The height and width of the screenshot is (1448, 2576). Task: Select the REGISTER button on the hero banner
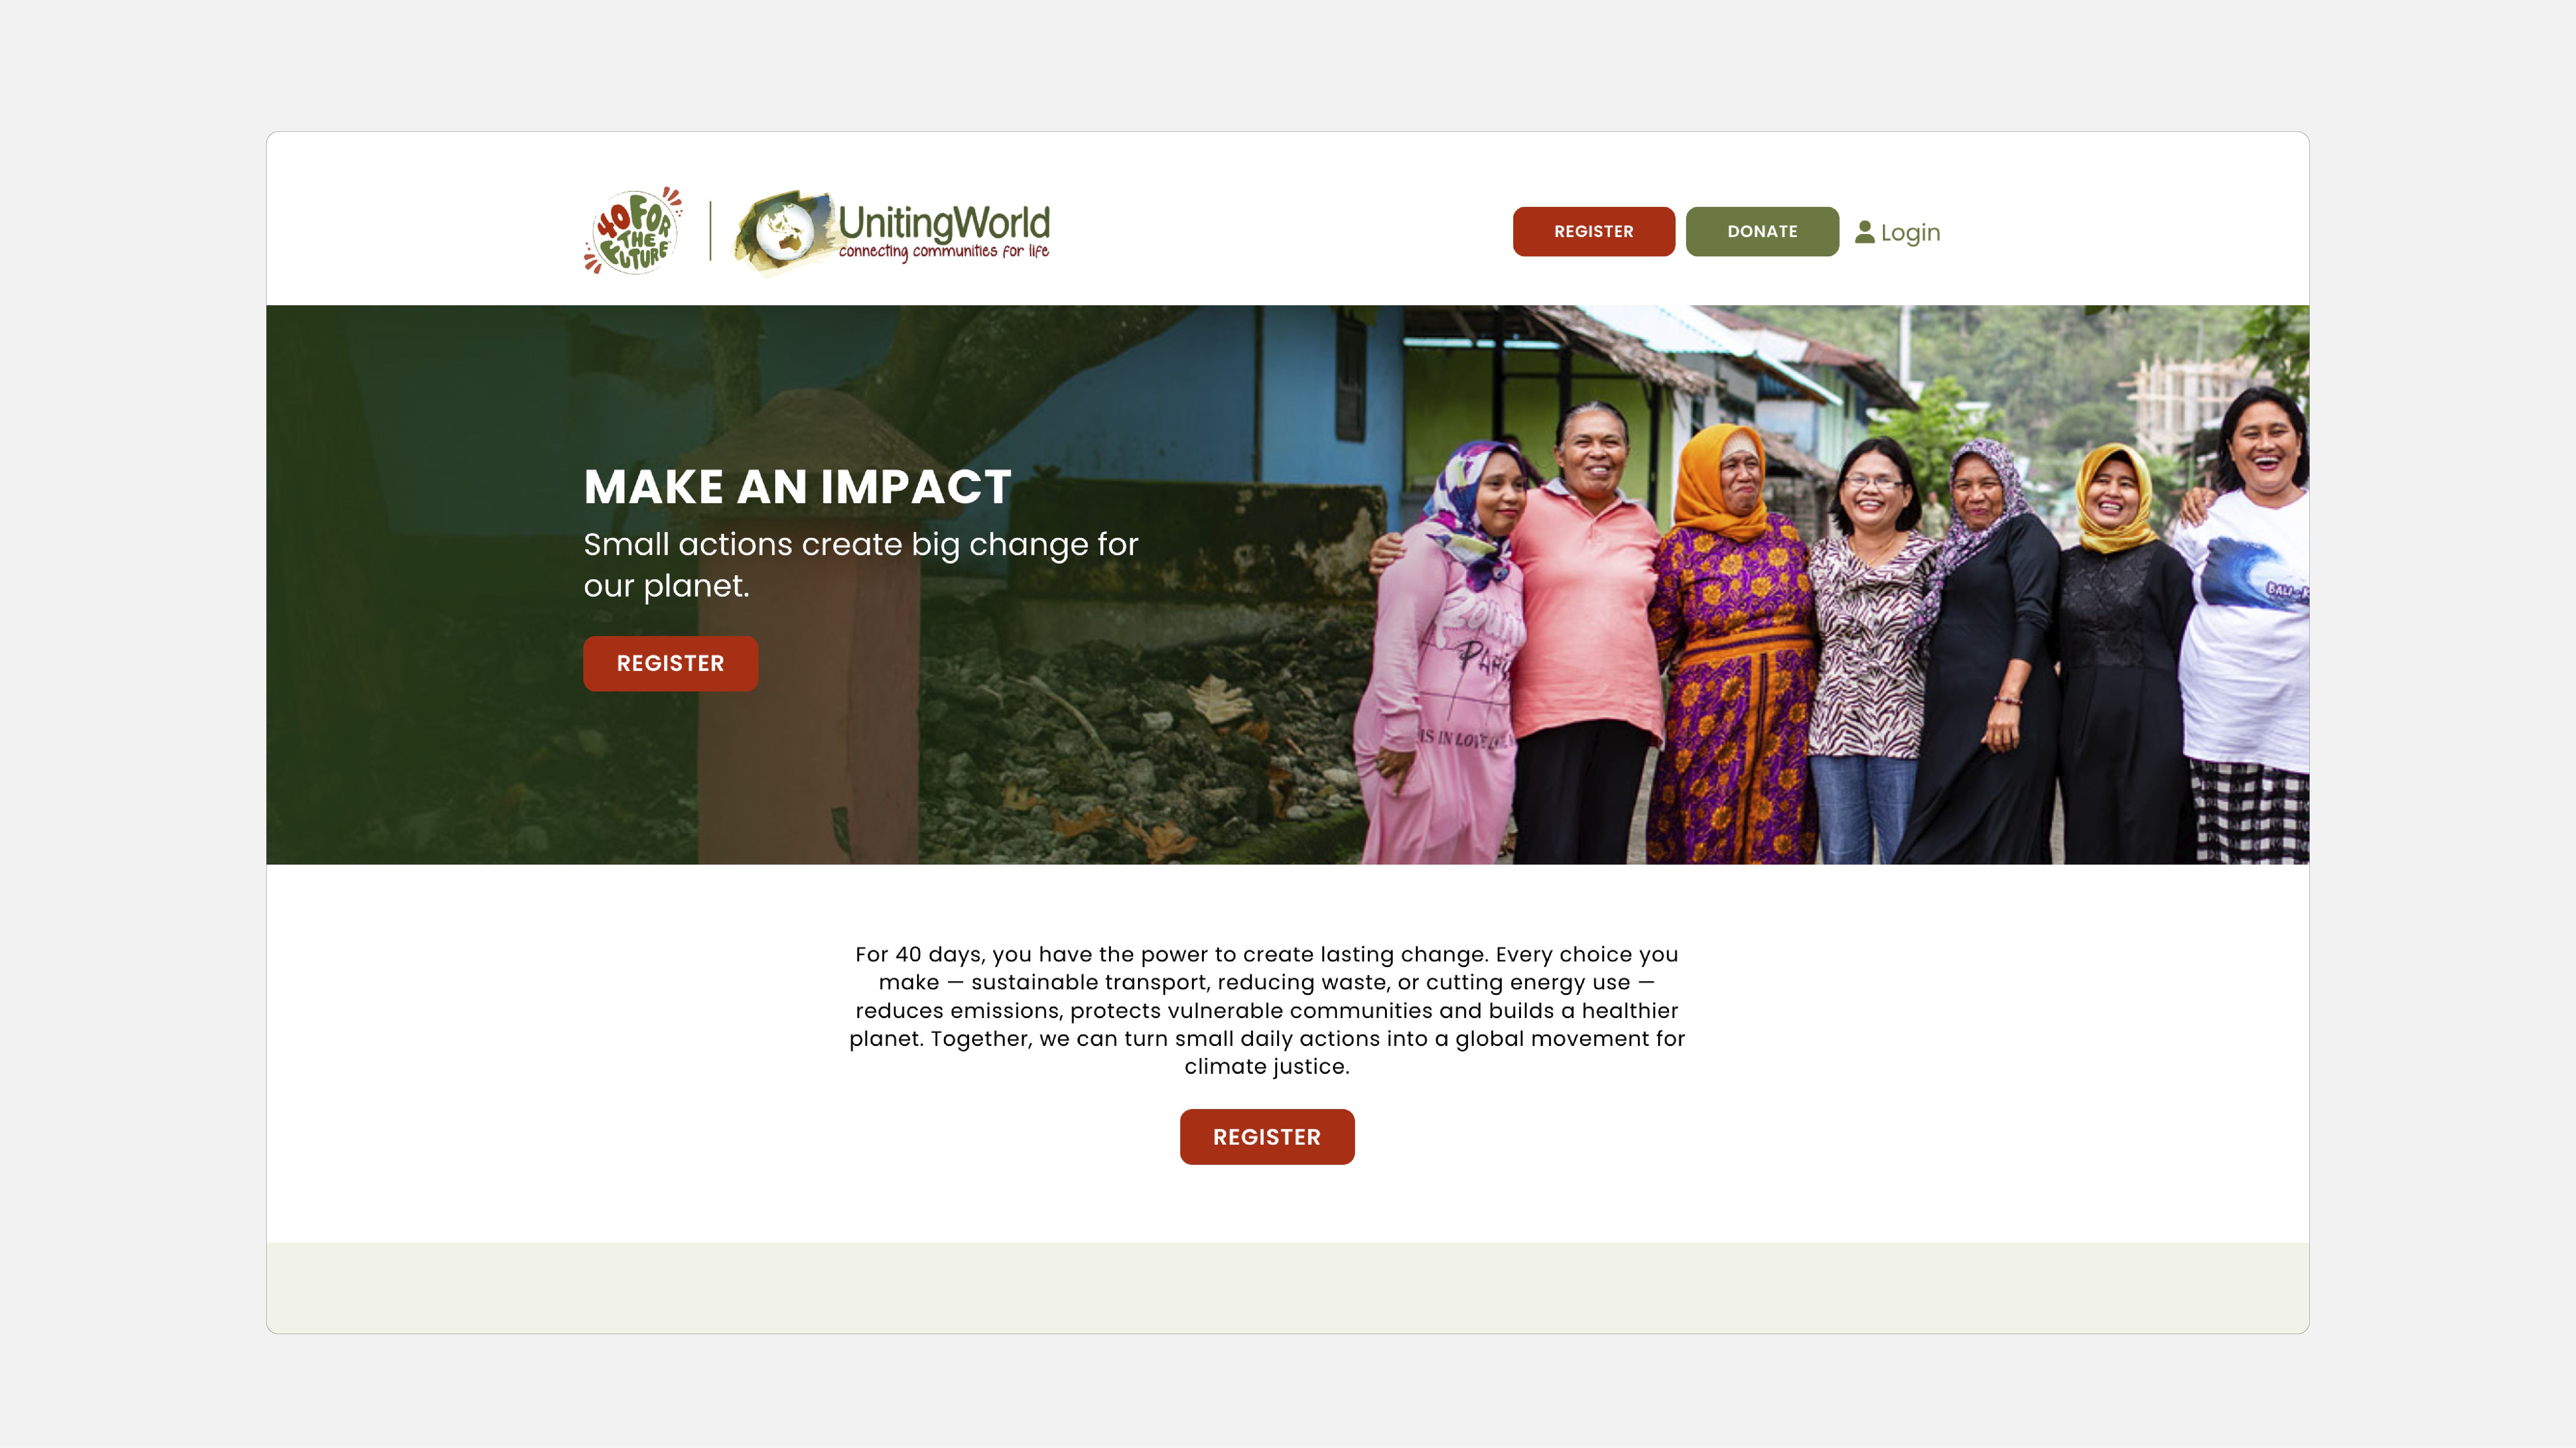tap(670, 664)
